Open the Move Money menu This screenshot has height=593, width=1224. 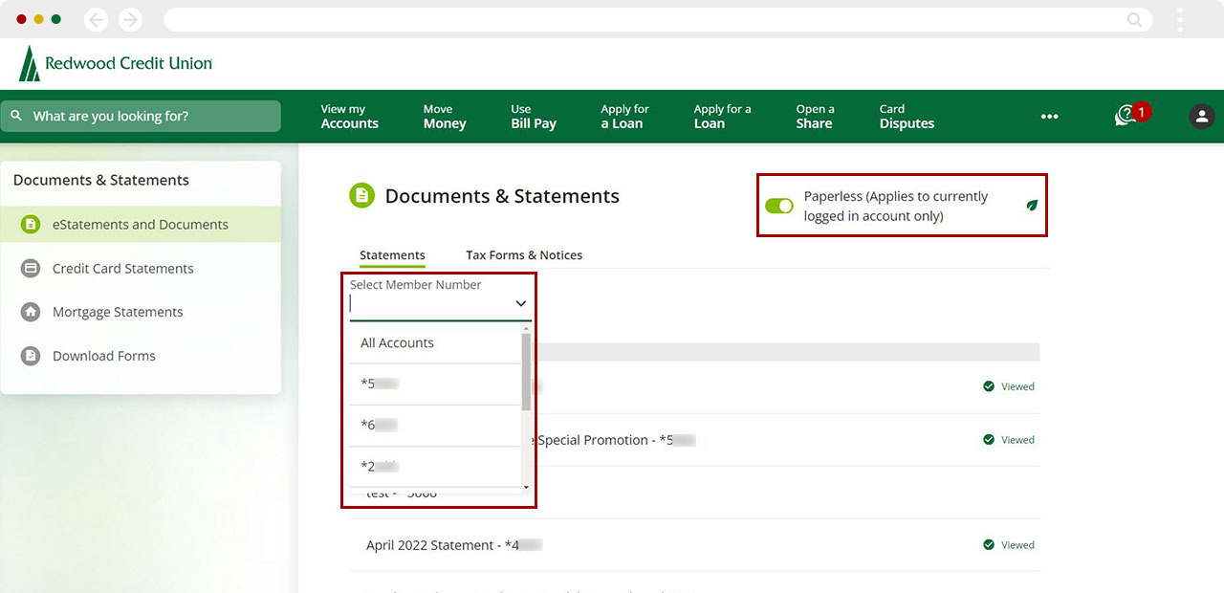click(x=444, y=117)
